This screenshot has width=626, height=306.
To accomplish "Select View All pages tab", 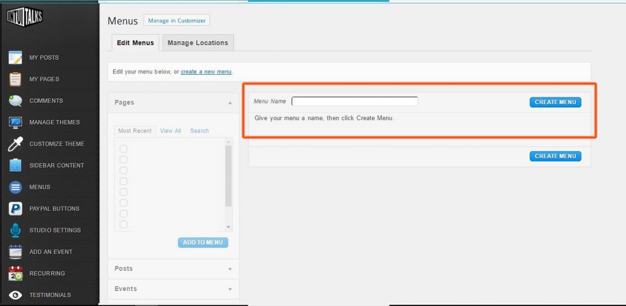I will [x=171, y=131].
